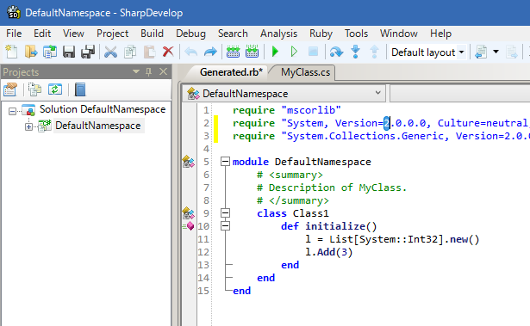Select Solution DefaultNamespace in the tree
The width and height of the screenshot is (530, 326).
(x=103, y=109)
